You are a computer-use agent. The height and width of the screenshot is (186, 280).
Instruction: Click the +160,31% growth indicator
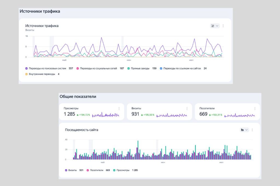tap(215, 115)
